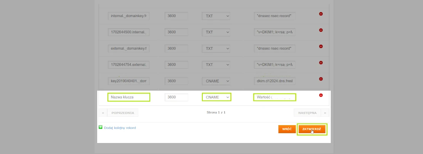Change record type of external._domainkey row

pyautogui.click(x=216, y=49)
